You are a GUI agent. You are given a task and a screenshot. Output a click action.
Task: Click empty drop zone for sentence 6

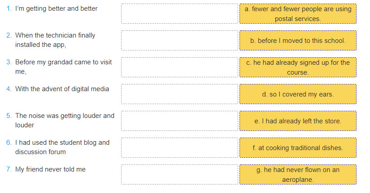pyautogui.click(x=179, y=147)
